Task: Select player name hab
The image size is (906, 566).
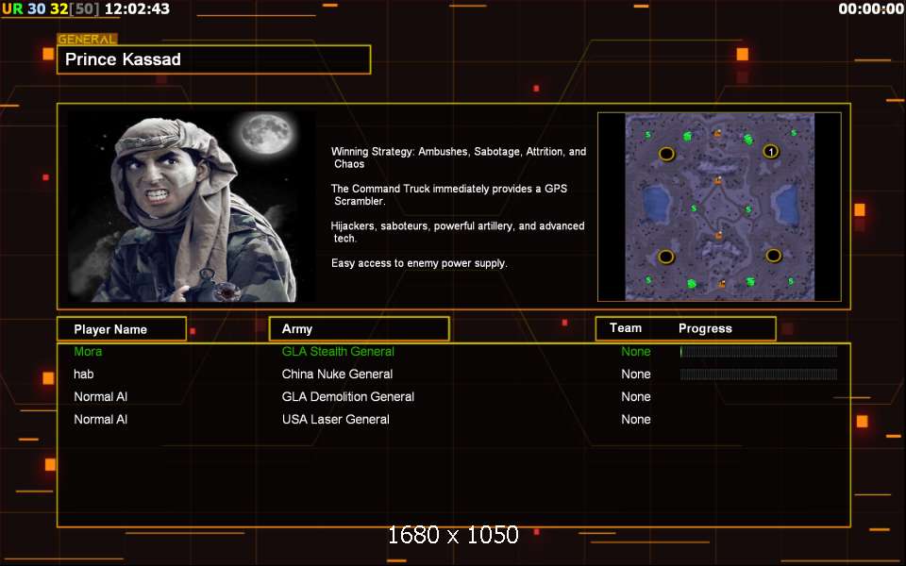Action: [x=84, y=374]
